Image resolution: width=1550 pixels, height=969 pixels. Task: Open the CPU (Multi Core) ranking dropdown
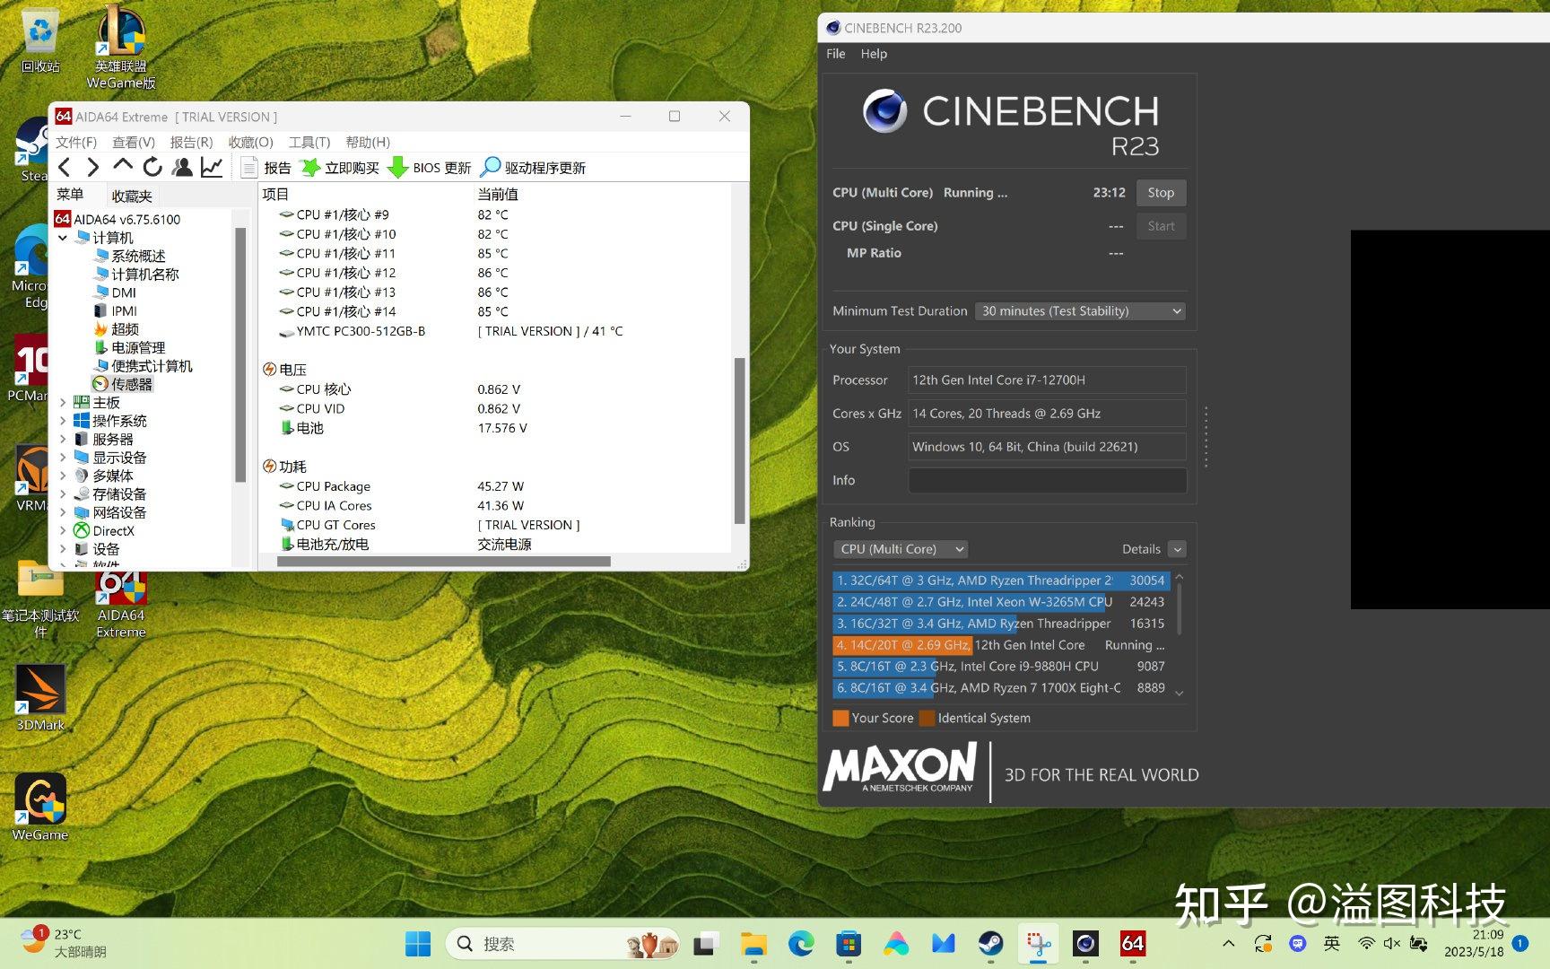901,549
